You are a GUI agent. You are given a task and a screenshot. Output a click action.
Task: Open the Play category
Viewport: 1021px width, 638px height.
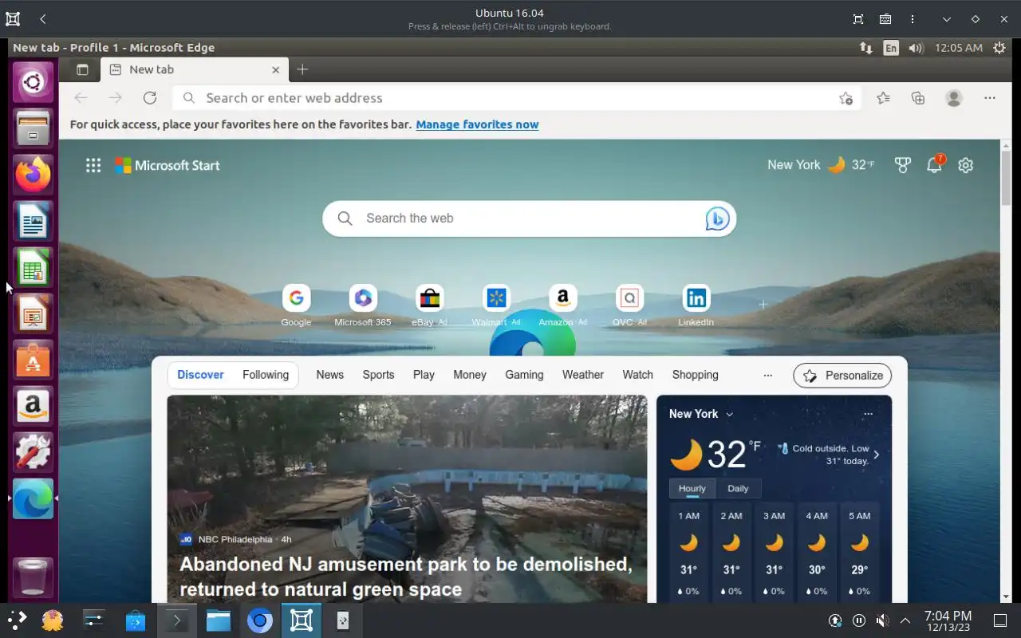pos(424,375)
